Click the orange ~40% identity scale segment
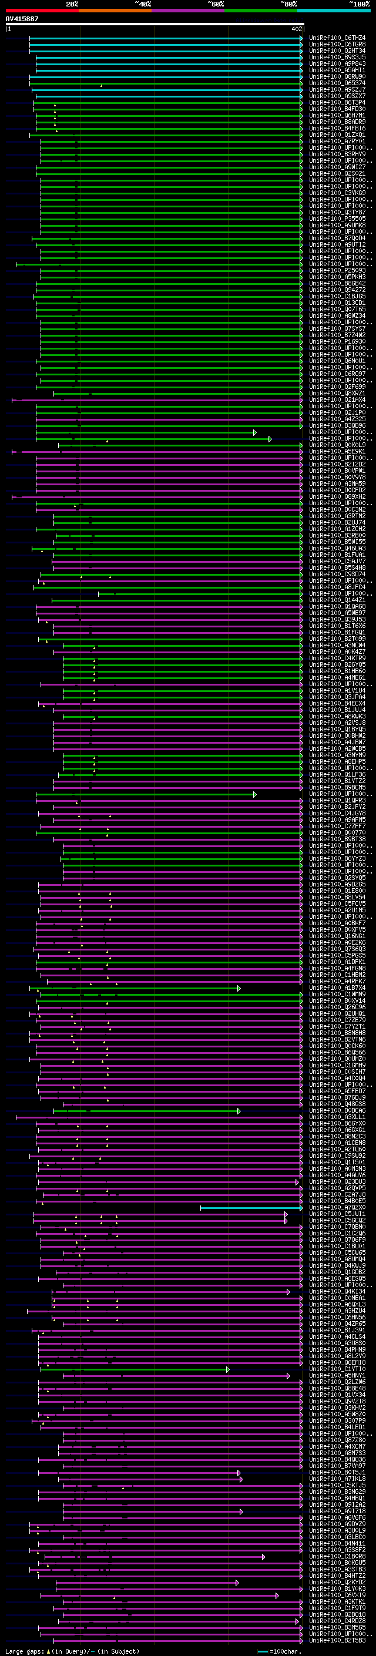 click(x=115, y=11)
